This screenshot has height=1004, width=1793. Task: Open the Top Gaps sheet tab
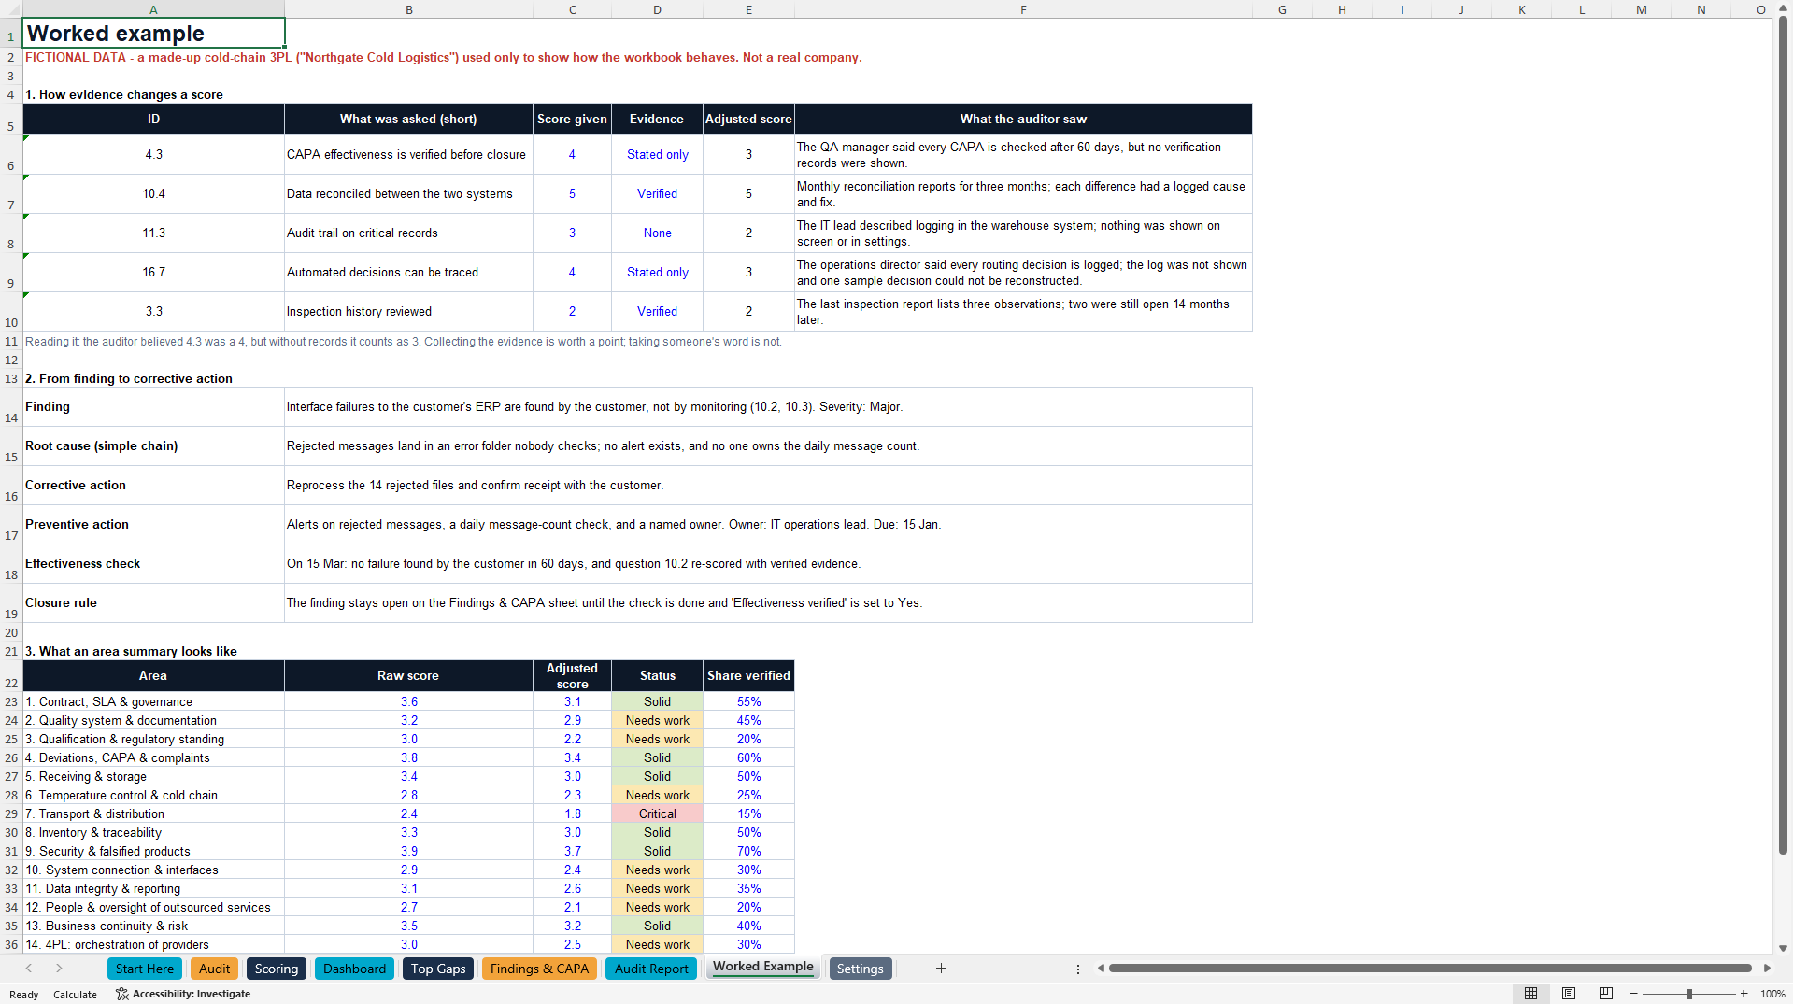coord(438,969)
